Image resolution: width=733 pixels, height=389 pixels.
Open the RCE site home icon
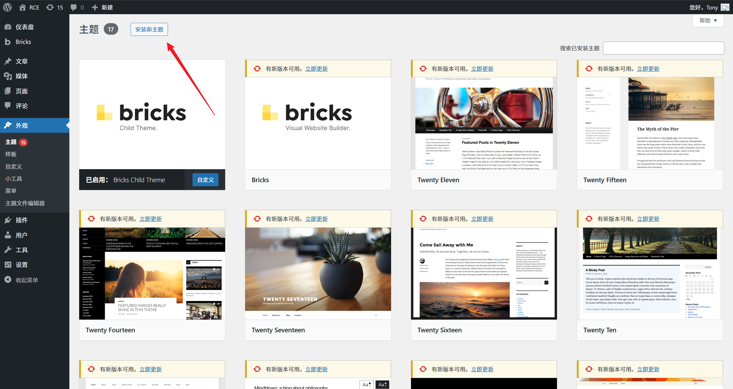[x=23, y=7]
